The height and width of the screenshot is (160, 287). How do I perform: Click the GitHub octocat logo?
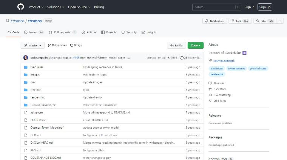pyautogui.click(x=20, y=7)
